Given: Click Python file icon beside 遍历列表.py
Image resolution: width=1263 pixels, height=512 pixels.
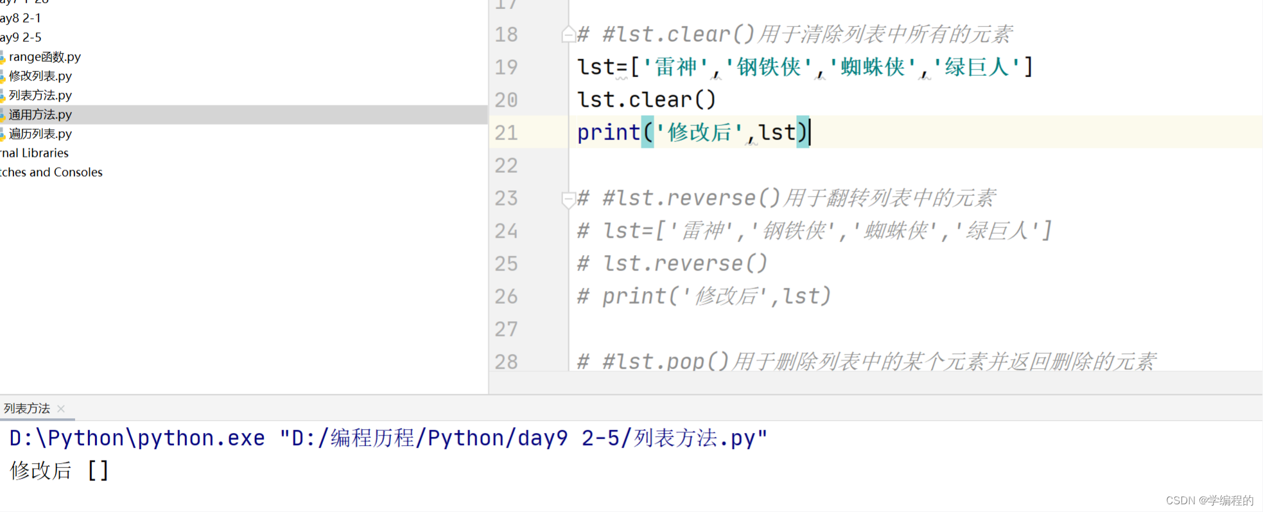Looking at the screenshot, I should (3, 134).
